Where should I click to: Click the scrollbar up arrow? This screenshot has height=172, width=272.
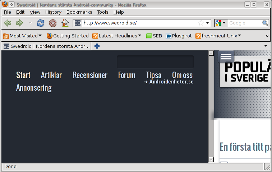coord(211,53)
